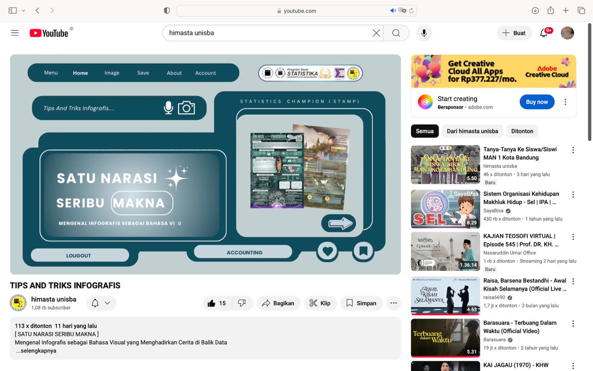Select the "Ditonton" filter chip
The width and height of the screenshot is (593, 371).
click(522, 131)
